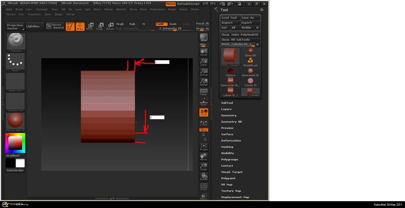405x208 pixels.
Task: Click the BPR render icon
Action: [204, 38]
